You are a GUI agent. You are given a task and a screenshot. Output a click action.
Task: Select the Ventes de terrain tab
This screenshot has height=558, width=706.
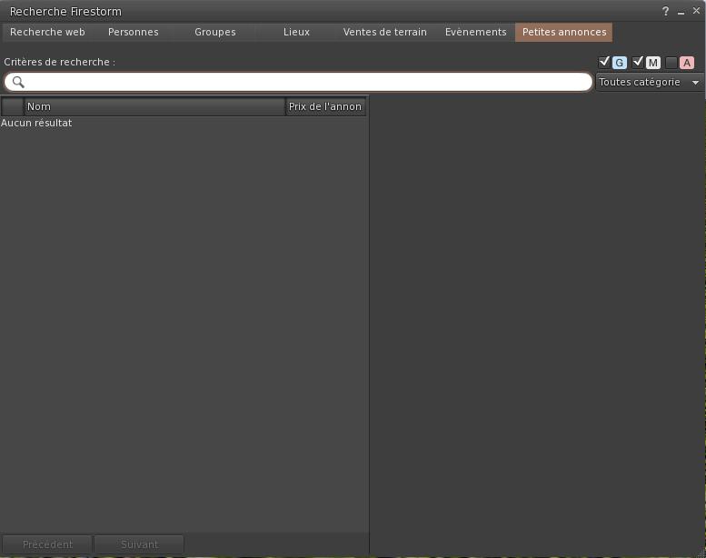384,32
